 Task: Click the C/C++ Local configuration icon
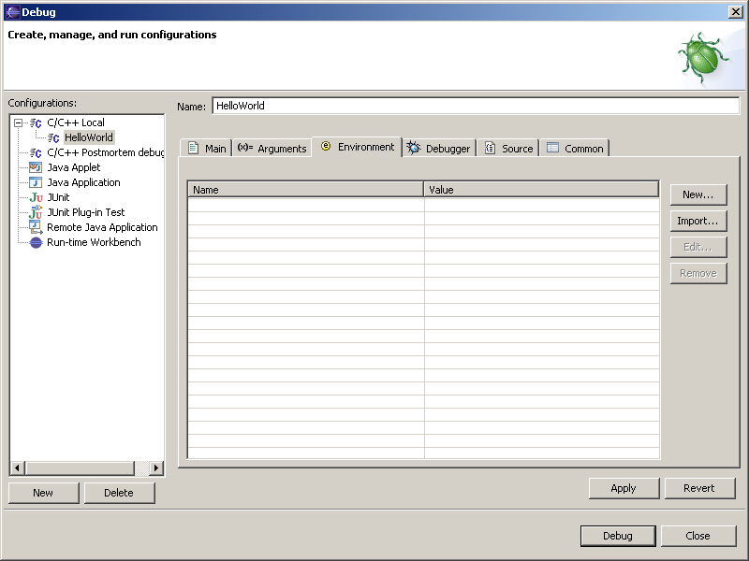tap(36, 122)
